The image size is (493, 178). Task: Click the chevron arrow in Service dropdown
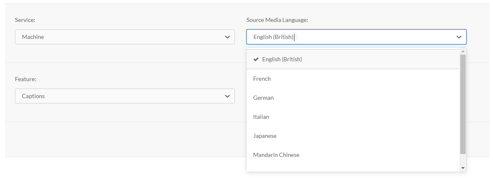coord(227,37)
